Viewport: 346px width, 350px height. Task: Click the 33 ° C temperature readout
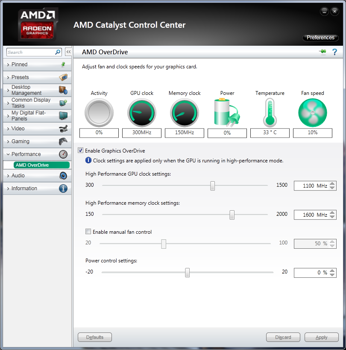coord(270,133)
